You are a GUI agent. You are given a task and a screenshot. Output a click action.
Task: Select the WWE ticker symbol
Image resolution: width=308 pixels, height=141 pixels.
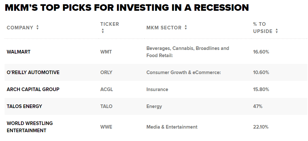click(x=106, y=127)
